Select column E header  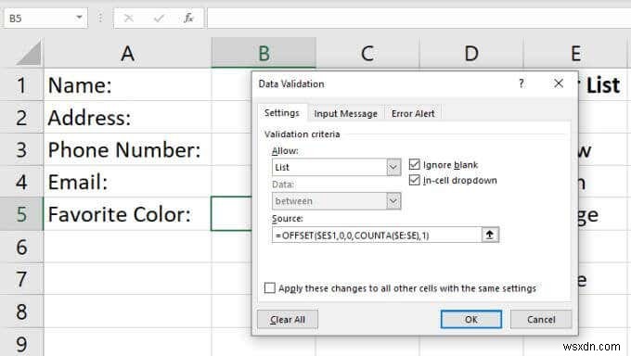tap(575, 53)
